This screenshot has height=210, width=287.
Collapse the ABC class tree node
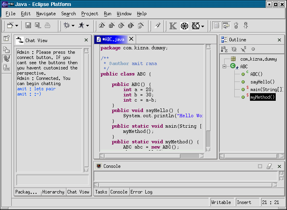[x=225, y=66]
